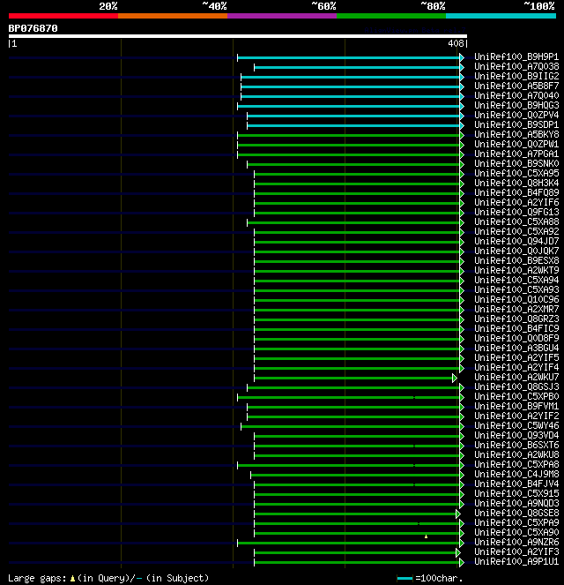Viewport: 564px width, 585px height.
Task: Select the UniRef100_A7Q038 hit label
Action: [516, 66]
